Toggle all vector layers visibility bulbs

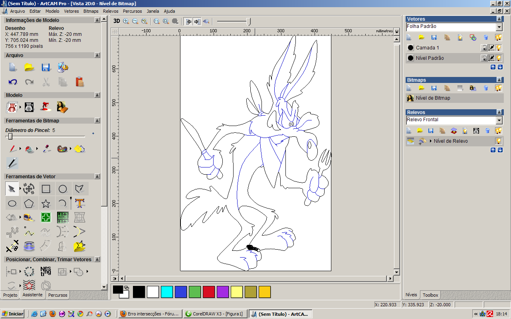tap(499, 37)
